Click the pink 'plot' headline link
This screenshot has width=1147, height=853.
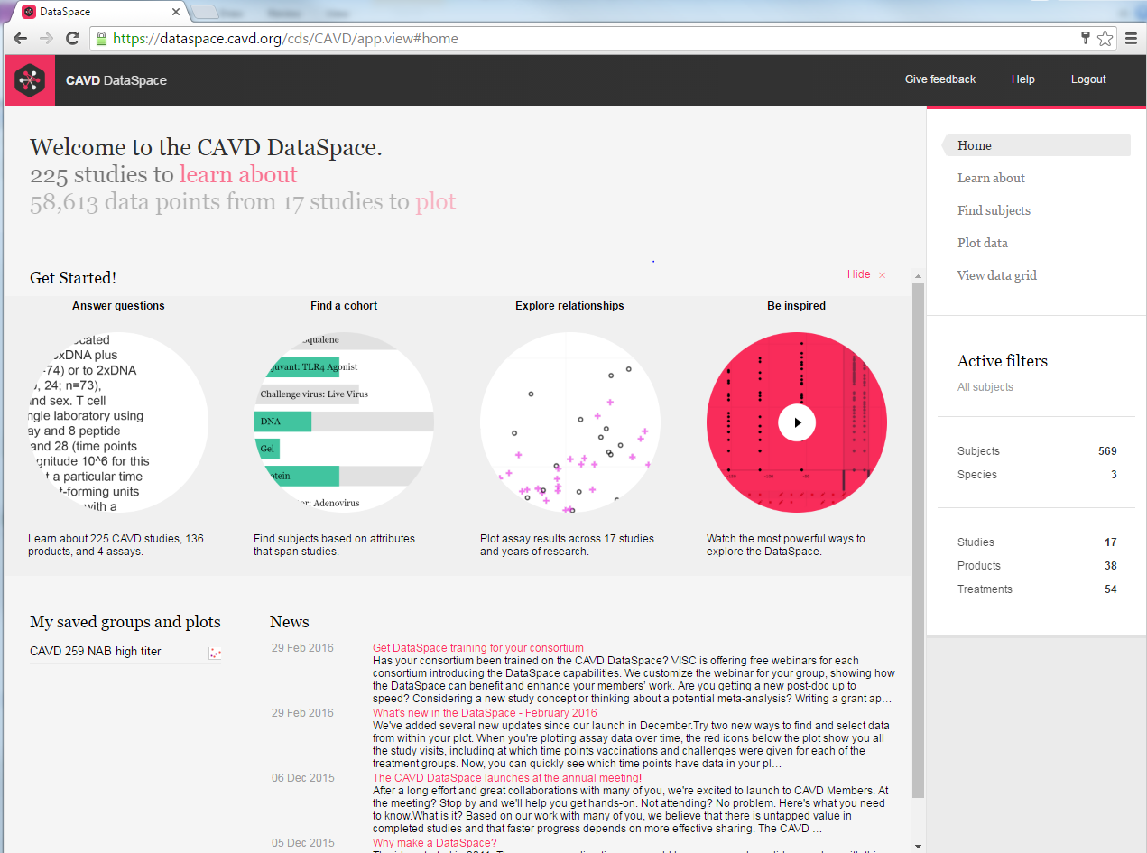(x=436, y=202)
